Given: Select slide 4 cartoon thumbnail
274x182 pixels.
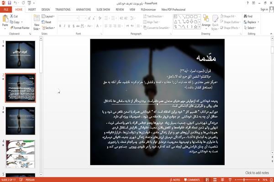Looking at the screenshot, I should tap(20, 154).
